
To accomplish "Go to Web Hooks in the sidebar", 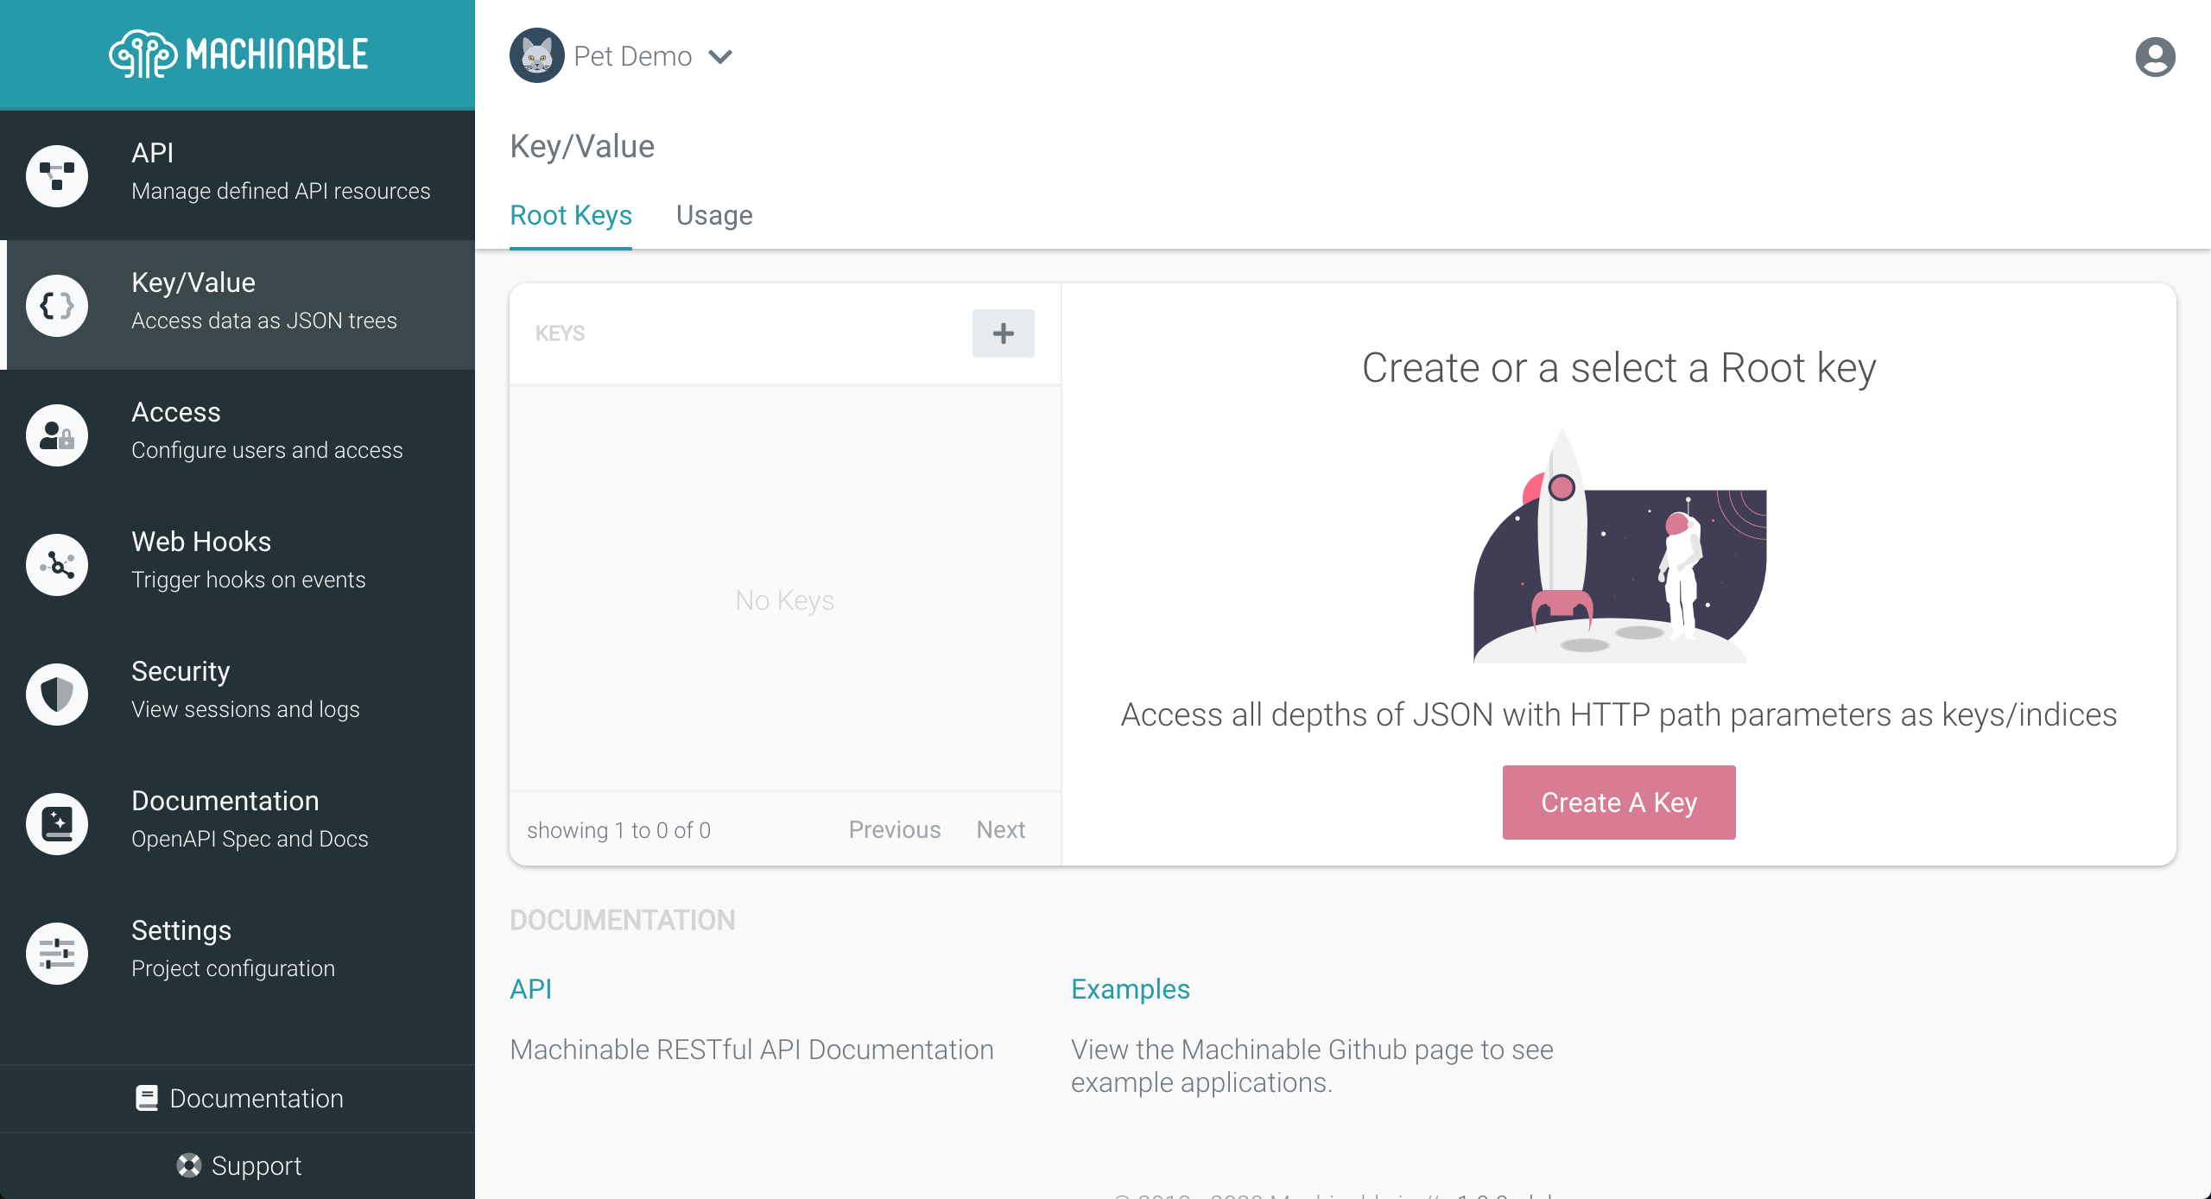I will click(x=238, y=564).
